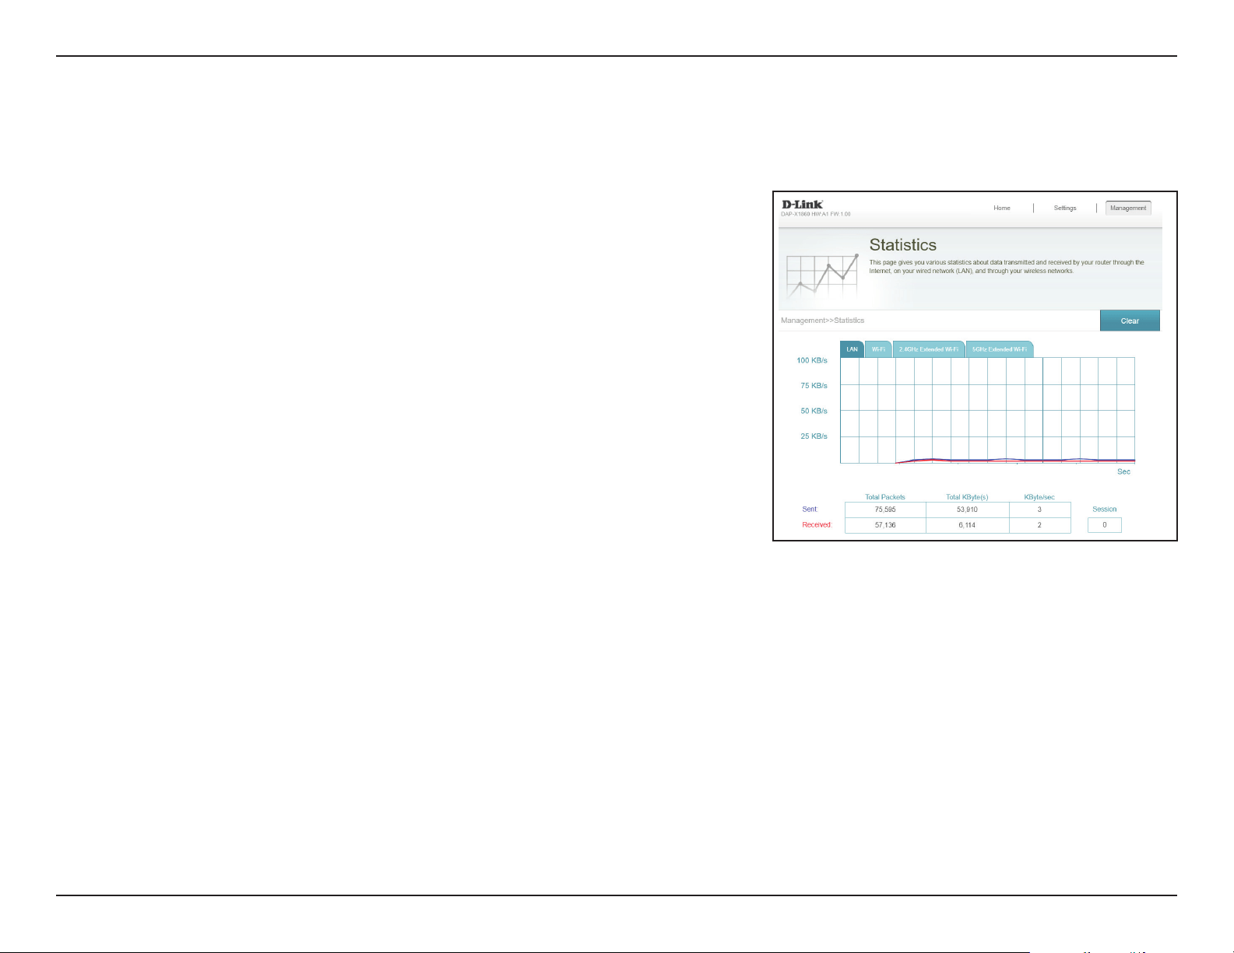This screenshot has width=1234, height=953.
Task: Click the Sent row label
Action: pyautogui.click(x=810, y=510)
